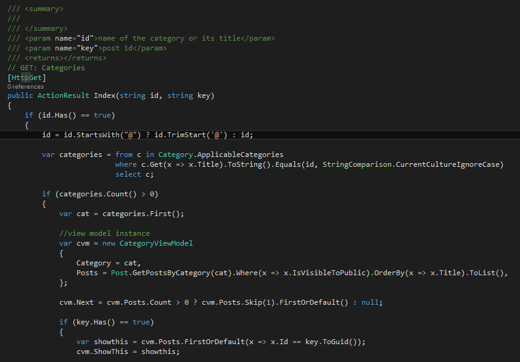Click the HttpGet attribute

(27, 78)
